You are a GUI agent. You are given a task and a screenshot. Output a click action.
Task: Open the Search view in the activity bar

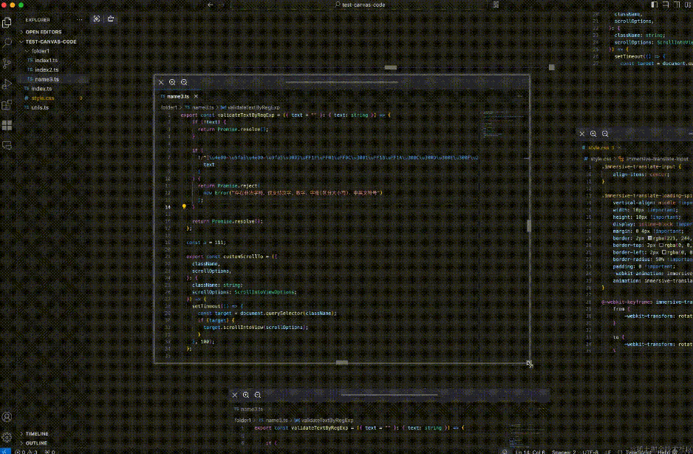(7, 43)
